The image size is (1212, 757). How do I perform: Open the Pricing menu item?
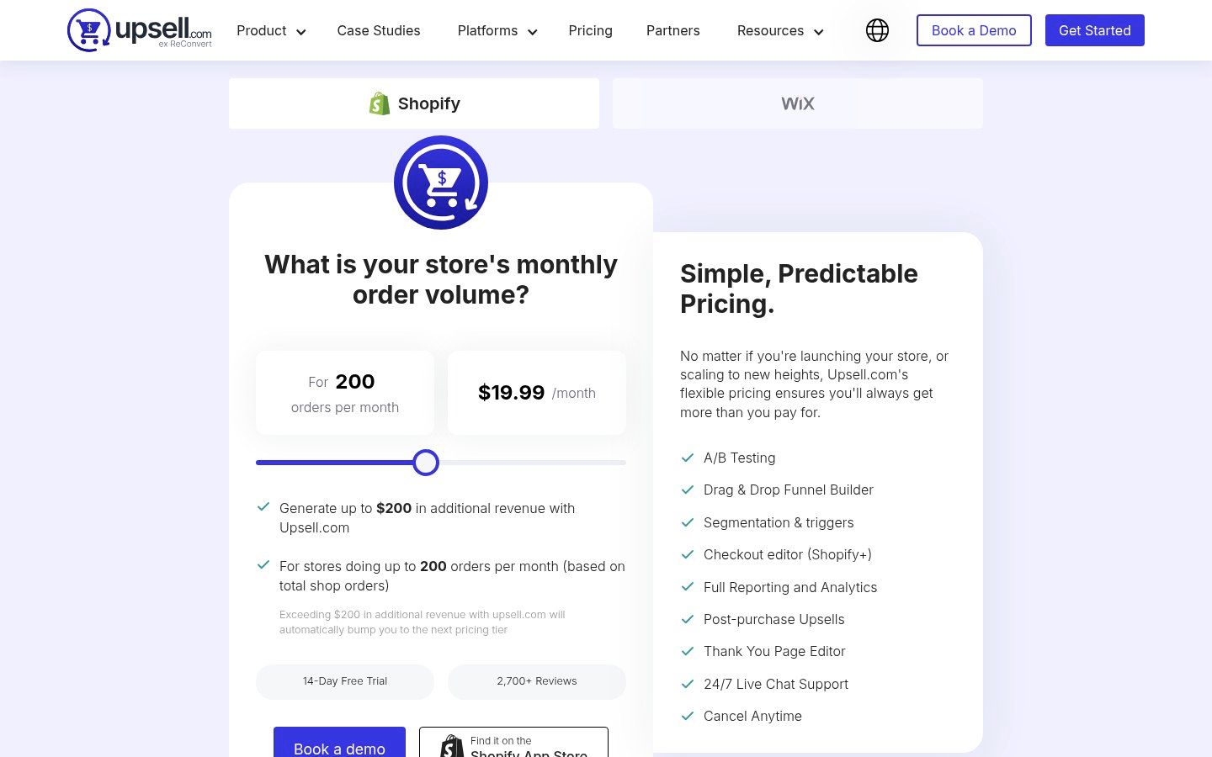pyautogui.click(x=590, y=30)
